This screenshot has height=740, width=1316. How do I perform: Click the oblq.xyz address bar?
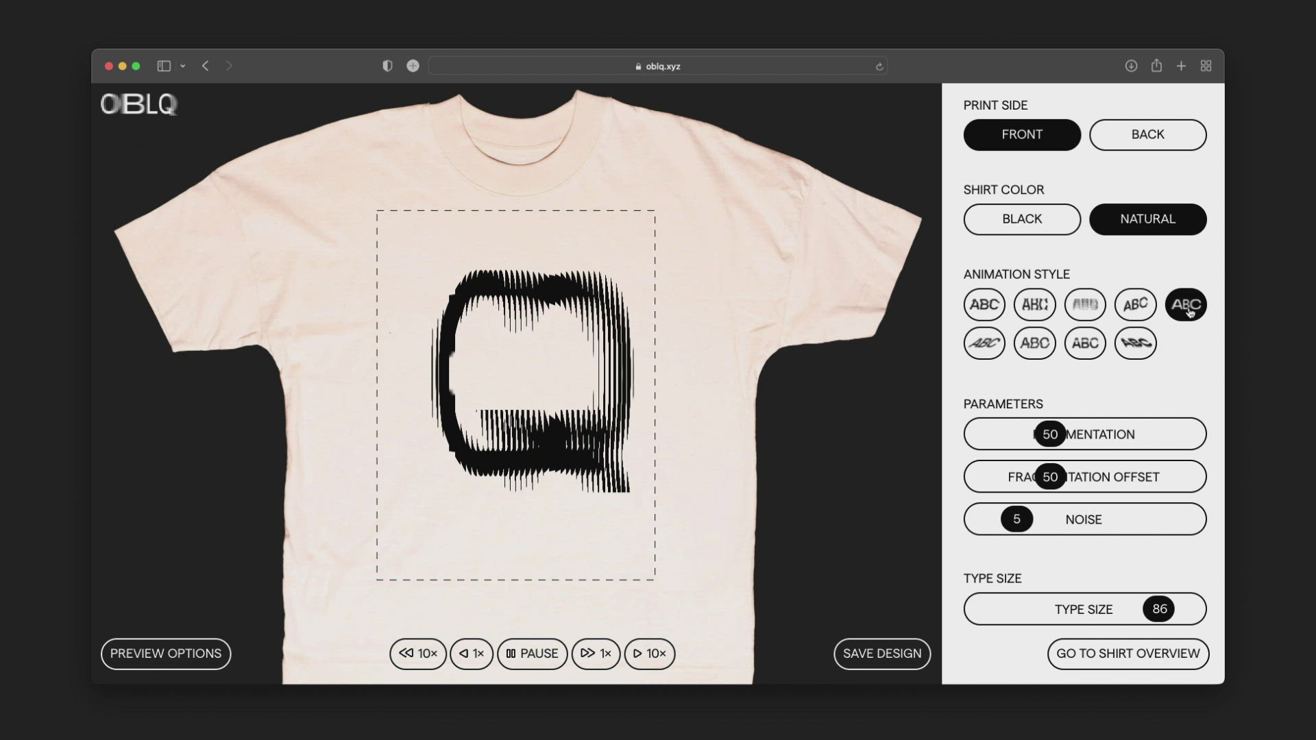(657, 66)
